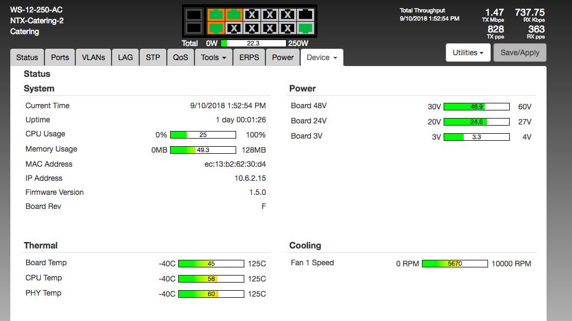572x321 pixels.
Task: Click the last disabled X port in top row
Action: (288, 15)
